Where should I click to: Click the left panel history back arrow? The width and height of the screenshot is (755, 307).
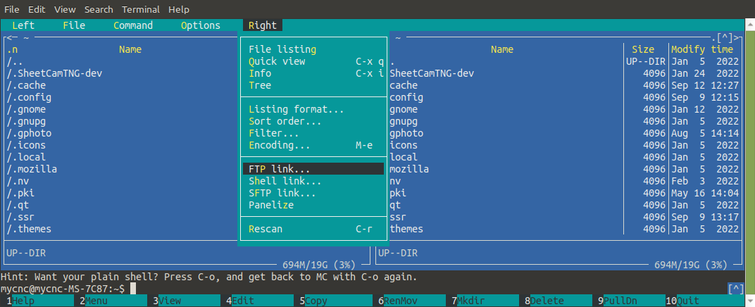10,37
